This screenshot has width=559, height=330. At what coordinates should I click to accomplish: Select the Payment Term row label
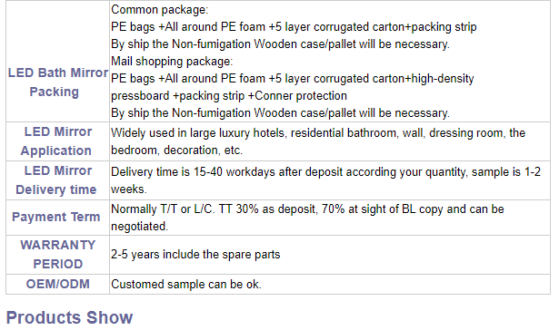coord(56,217)
